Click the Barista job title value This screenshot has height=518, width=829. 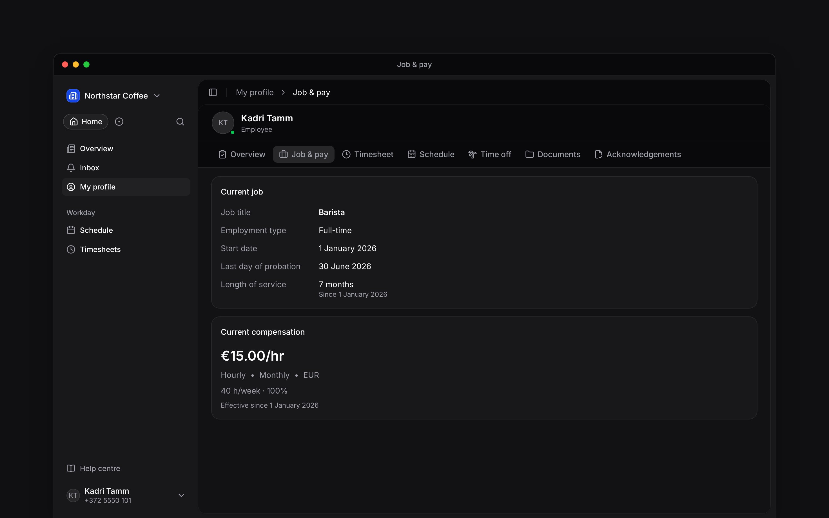point(332,212)
